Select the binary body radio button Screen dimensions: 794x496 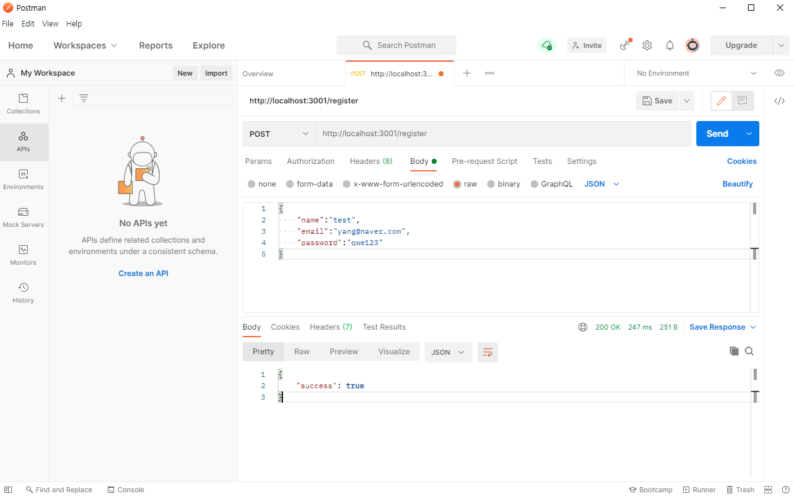pyautogui.click(x=491, y=184)
